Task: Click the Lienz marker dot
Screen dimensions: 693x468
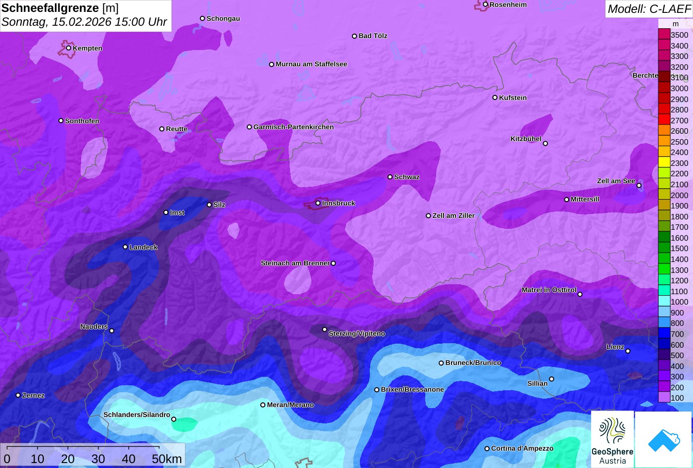Action: pyautogui.click(x=628, y=351)
